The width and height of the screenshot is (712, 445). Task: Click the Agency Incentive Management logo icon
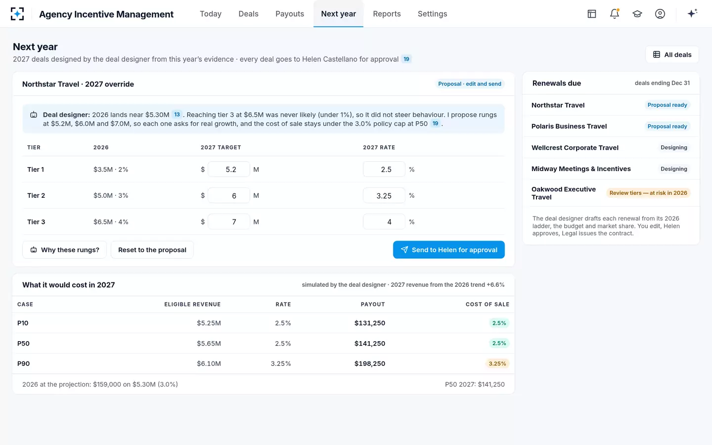pos(17,14)
